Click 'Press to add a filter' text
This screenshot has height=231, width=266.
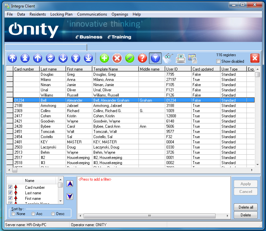[x=95, y=179]
